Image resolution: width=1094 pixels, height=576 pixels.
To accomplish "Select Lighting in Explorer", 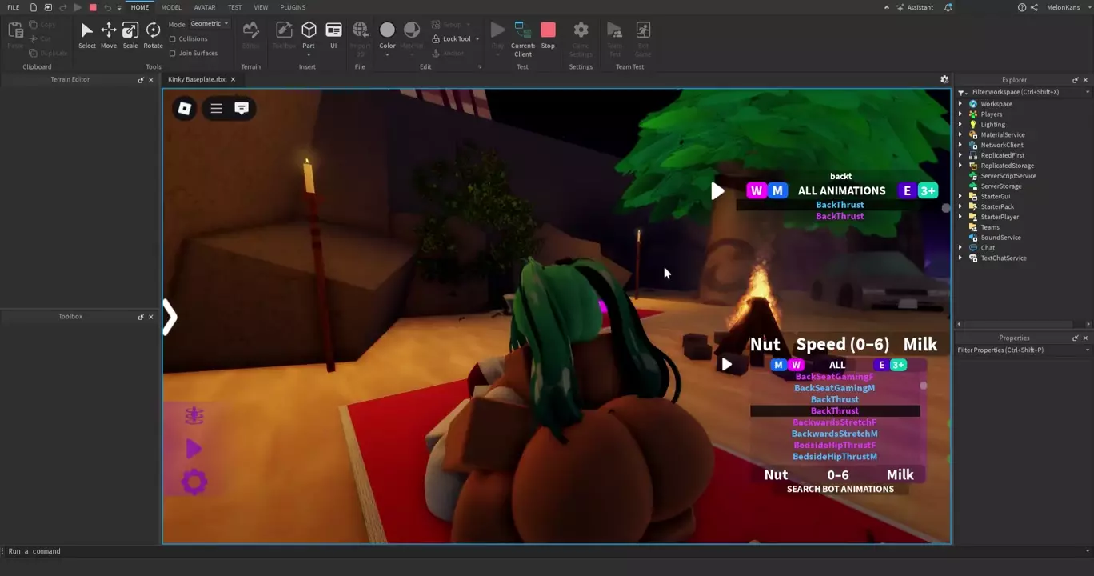I will (x=992, y=124).
